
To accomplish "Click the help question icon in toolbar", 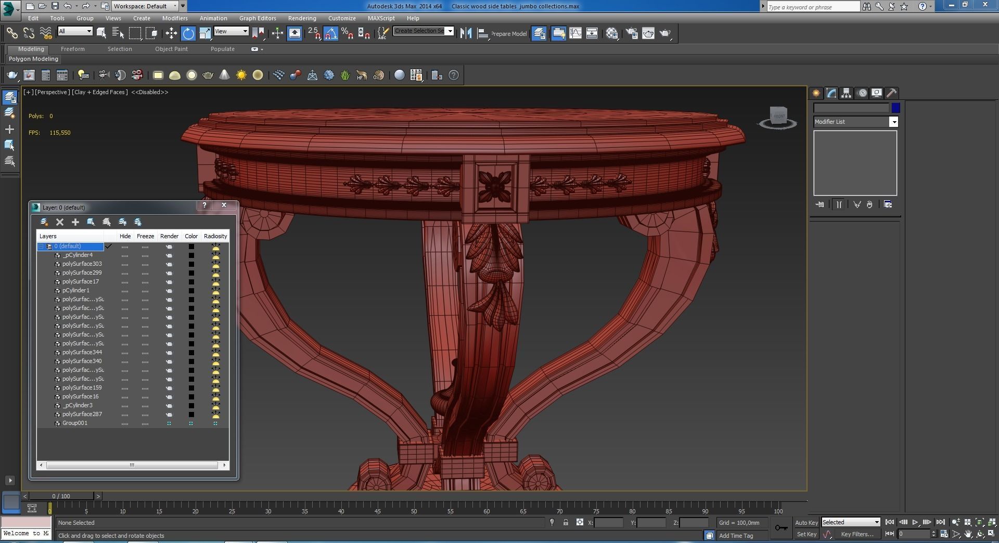I will coord(454,75).
